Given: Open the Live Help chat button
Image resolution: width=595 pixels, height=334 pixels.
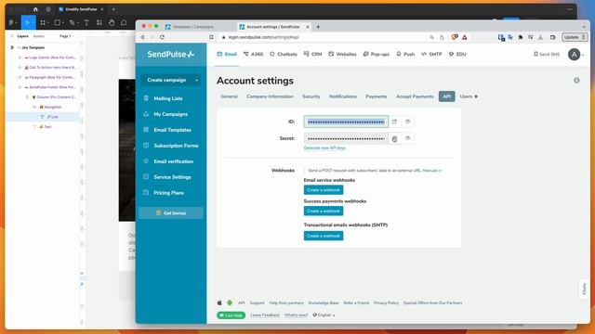Looking at the screenshot, I should tap(231, 315).
